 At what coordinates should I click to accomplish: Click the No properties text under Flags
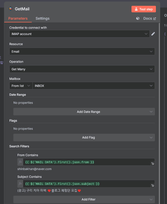(23, 129)
